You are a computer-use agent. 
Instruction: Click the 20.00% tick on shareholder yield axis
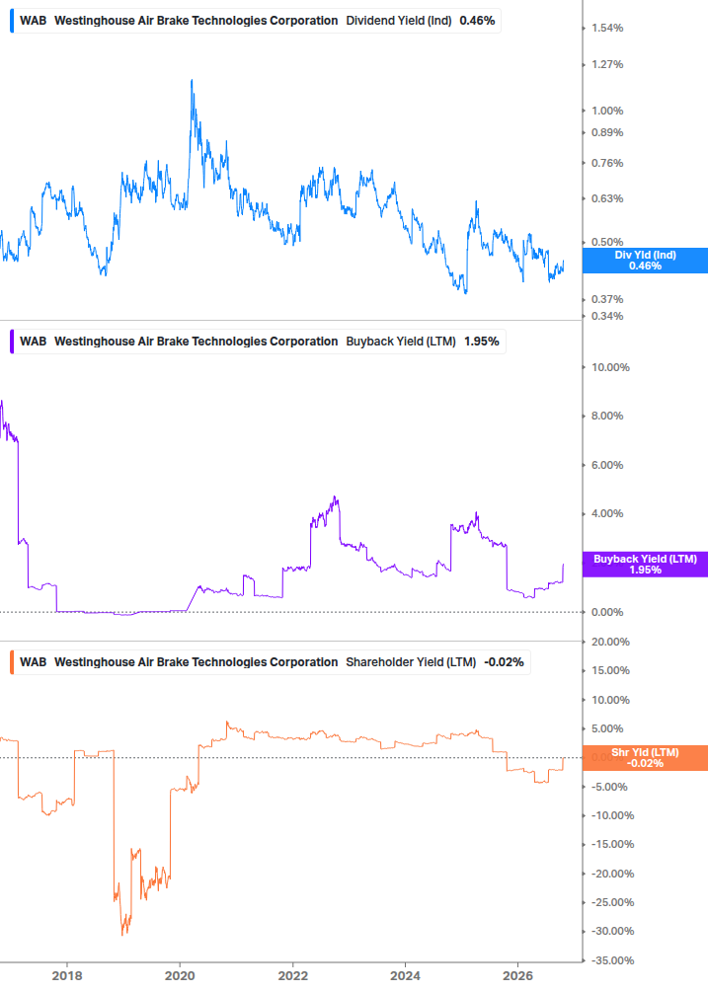(610, 643)
